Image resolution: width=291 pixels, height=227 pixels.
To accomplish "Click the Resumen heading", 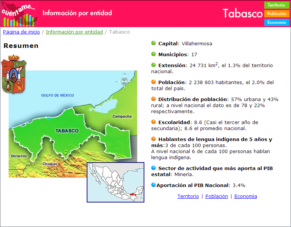I will coord(21,46).
